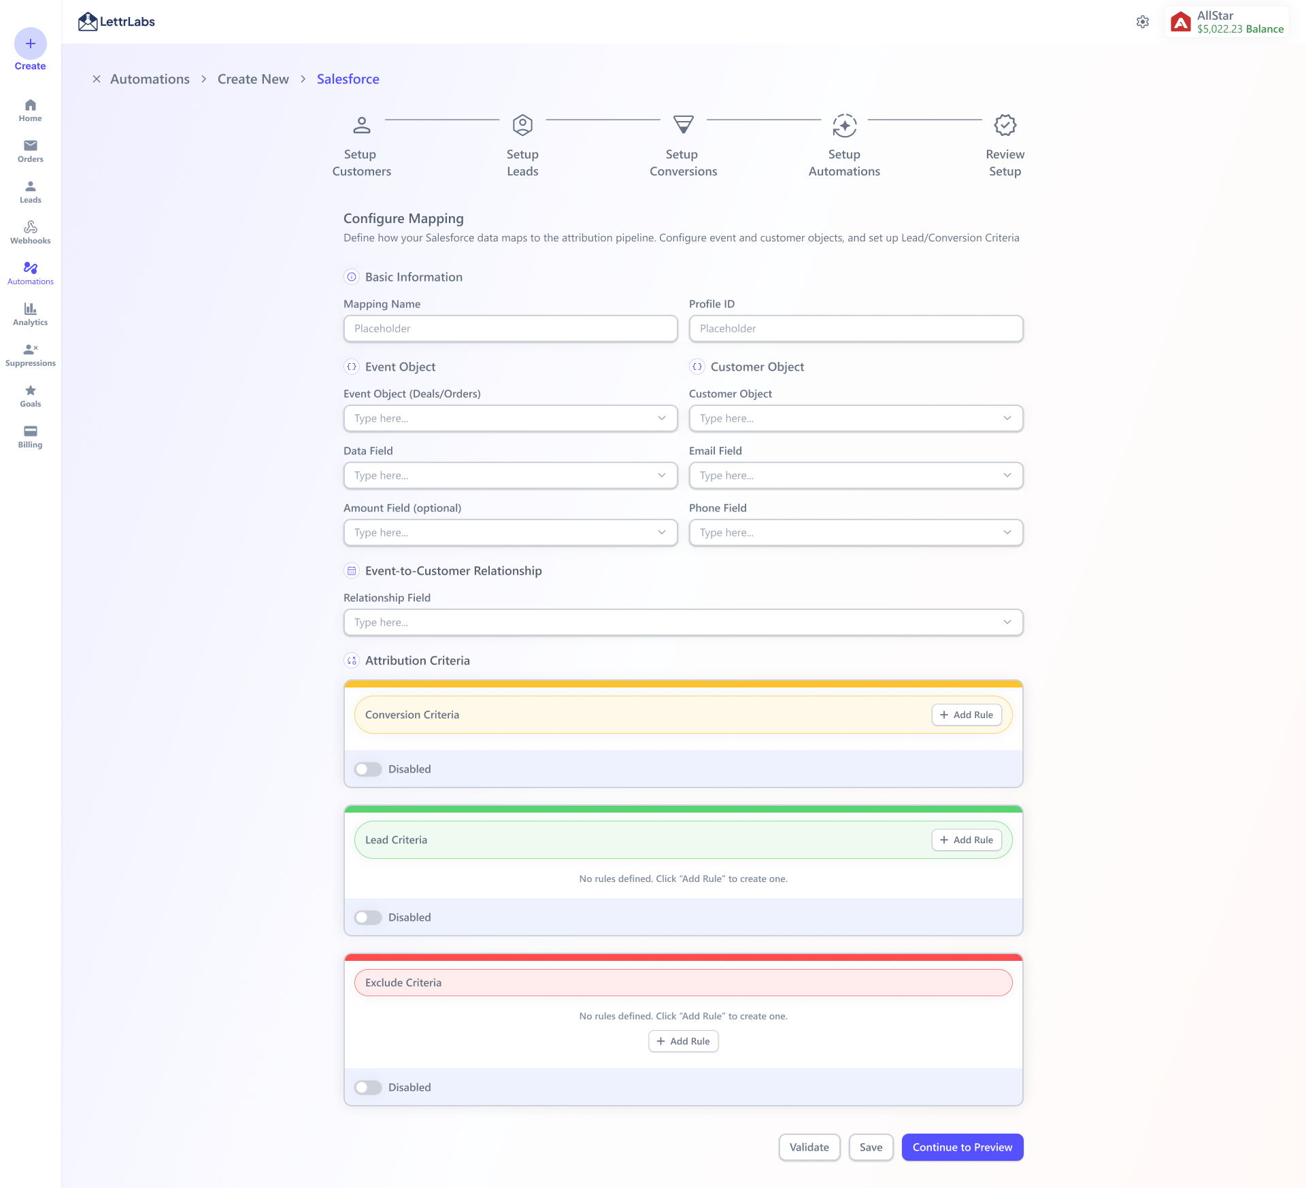This screenshot has width=1306, height=1188.
Task: Open the Customer Object dropdown
Action: 856,418
